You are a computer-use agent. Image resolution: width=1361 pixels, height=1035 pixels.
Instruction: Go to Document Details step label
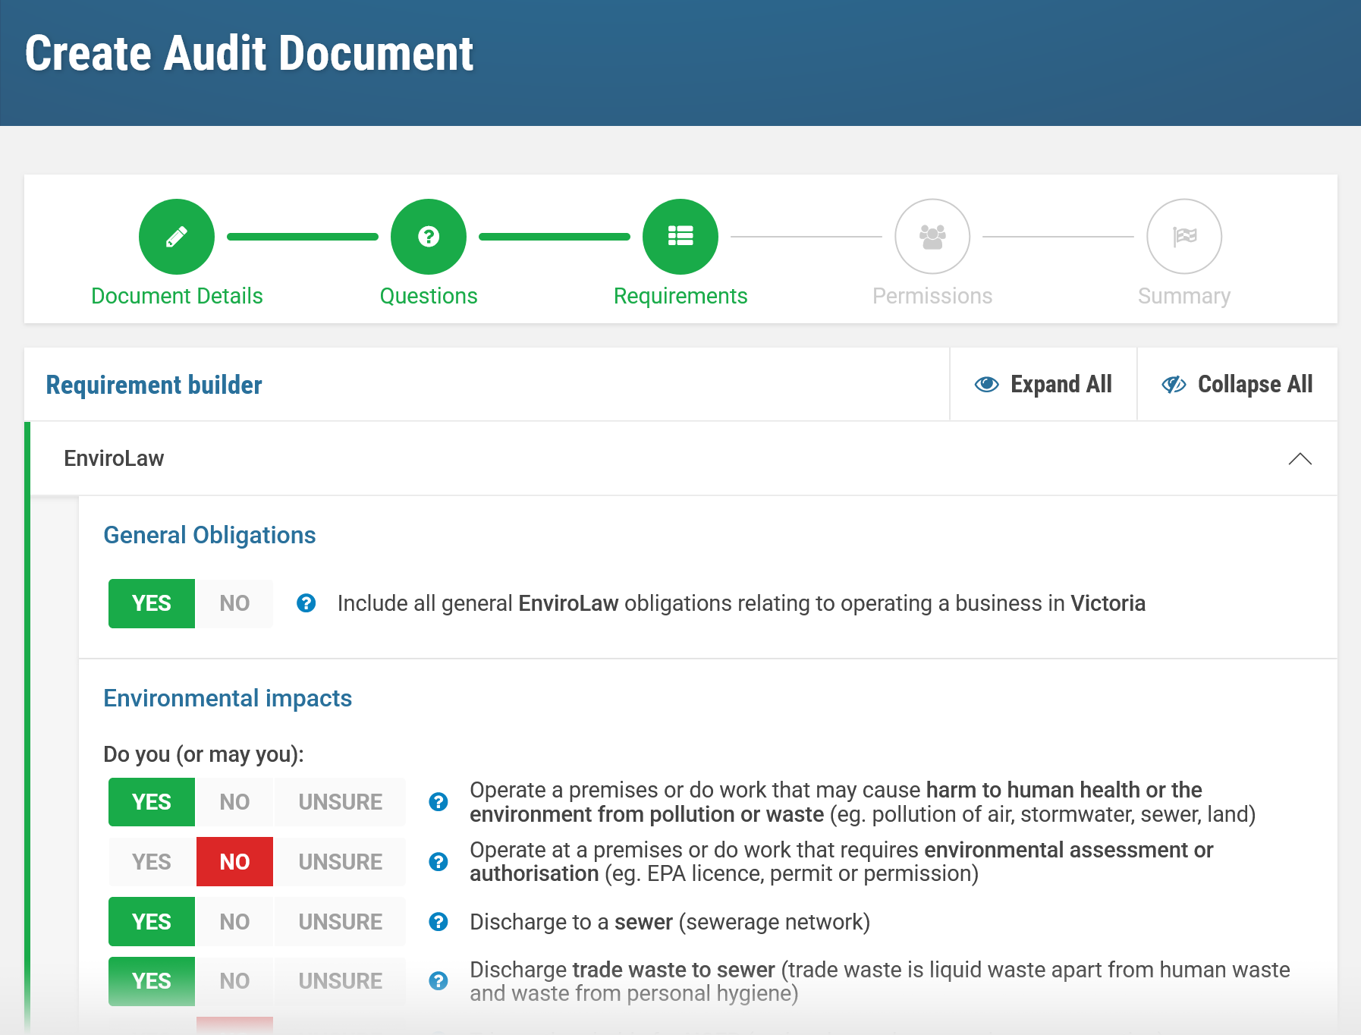tap(177, 296)
